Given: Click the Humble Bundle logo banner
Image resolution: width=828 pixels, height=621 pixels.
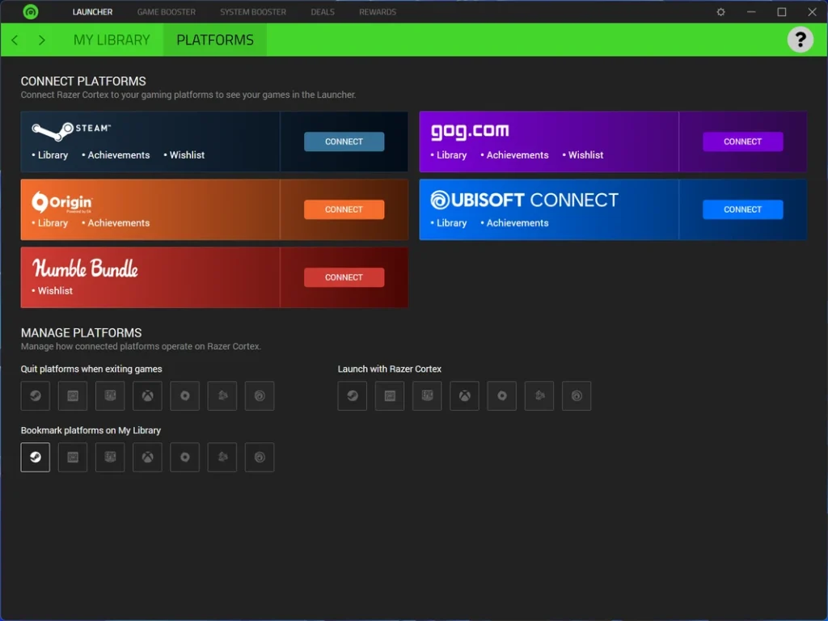Looking at the screenshot, I should pos(86,268).
